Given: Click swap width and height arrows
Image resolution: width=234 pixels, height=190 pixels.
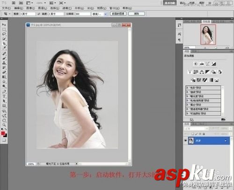Looking at the screenshot, I should click(x=39, y=14).
